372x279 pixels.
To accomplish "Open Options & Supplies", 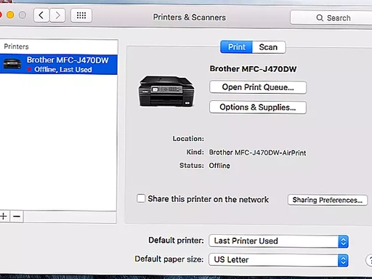I will click(258, 108).
